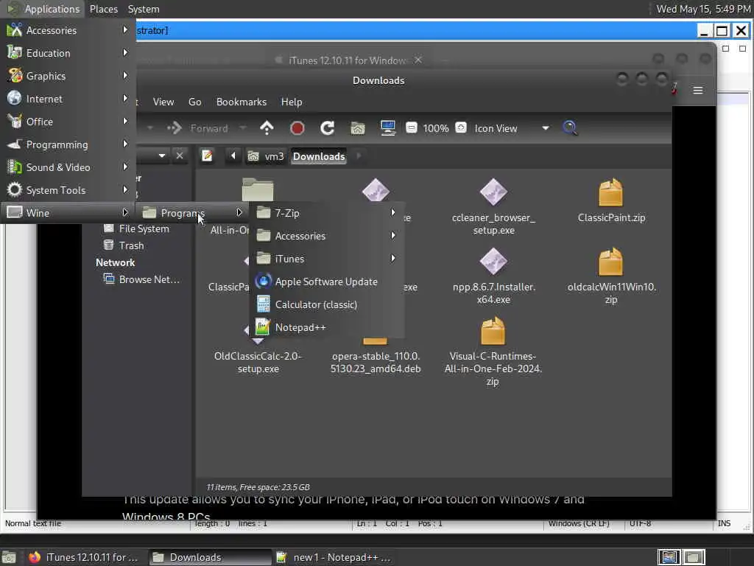Image resolution: width=754 pixels, height=566 pixels.
Task: Select the folder icon at top of file list
Action: [x=258, y=189]
